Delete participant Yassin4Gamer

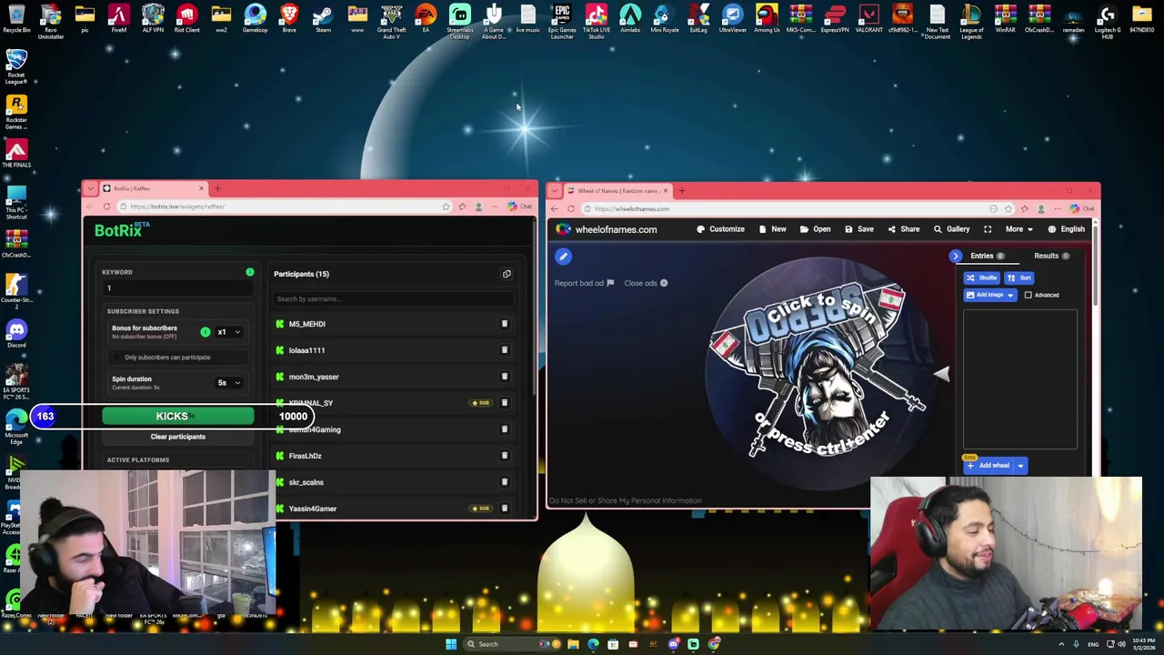coord(505,509)
